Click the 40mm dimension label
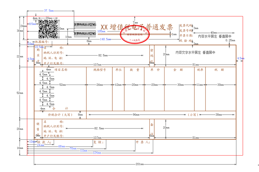Image resolution: width=259 pixels, height=172 pixels. coord(214,33)
